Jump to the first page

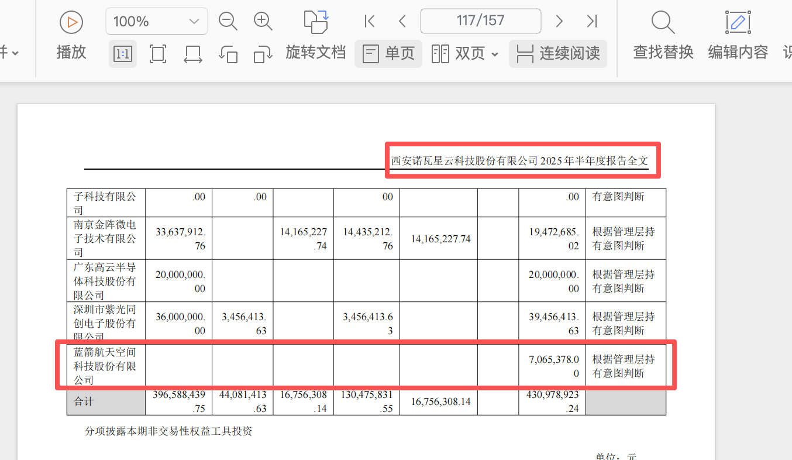(369, 22)
